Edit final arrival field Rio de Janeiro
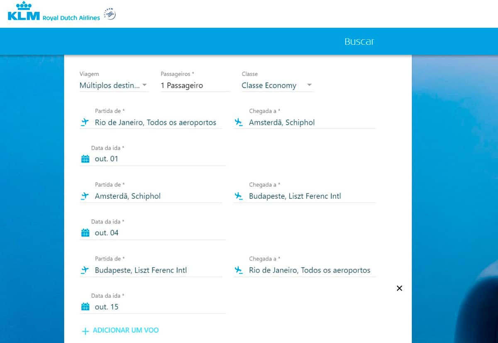This screenshot has height=343, width=498. [x=310, y=270]
